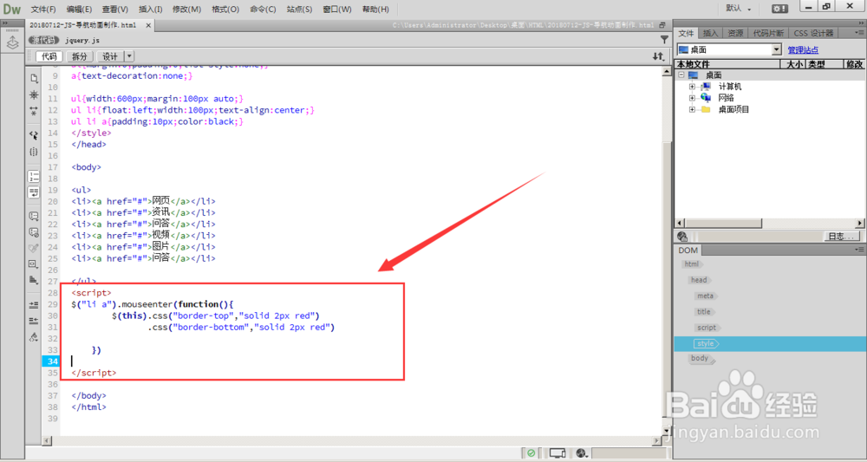
Task: Remove comment icon in coding toolbar
Action: point(34,232)
